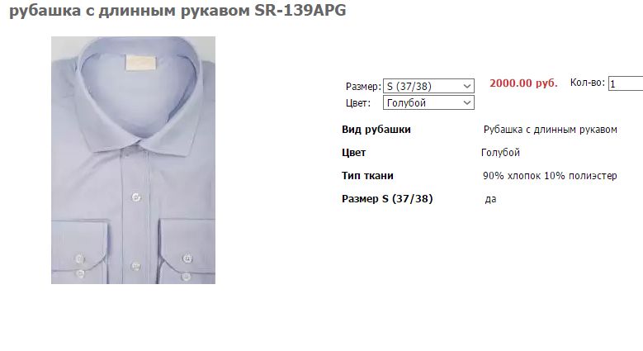Click the red price 2000.00 руб.
This screenshot has width=643, height=351.
(x=523, y=83)
